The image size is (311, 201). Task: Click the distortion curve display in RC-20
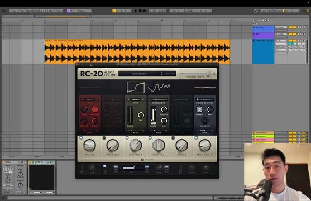136,87
